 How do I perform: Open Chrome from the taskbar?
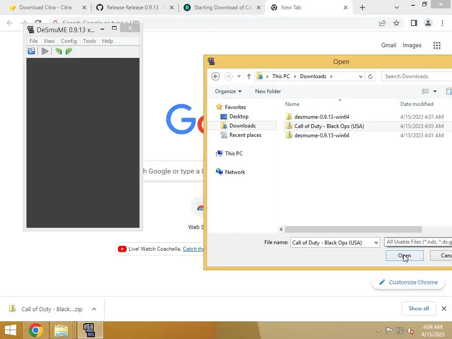[36, 330]
